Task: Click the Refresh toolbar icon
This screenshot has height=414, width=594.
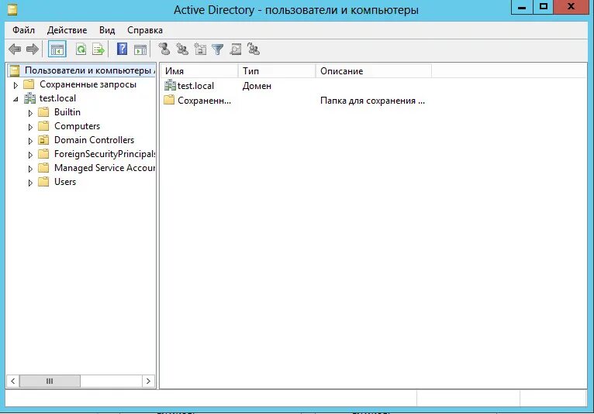Action: 81,50
